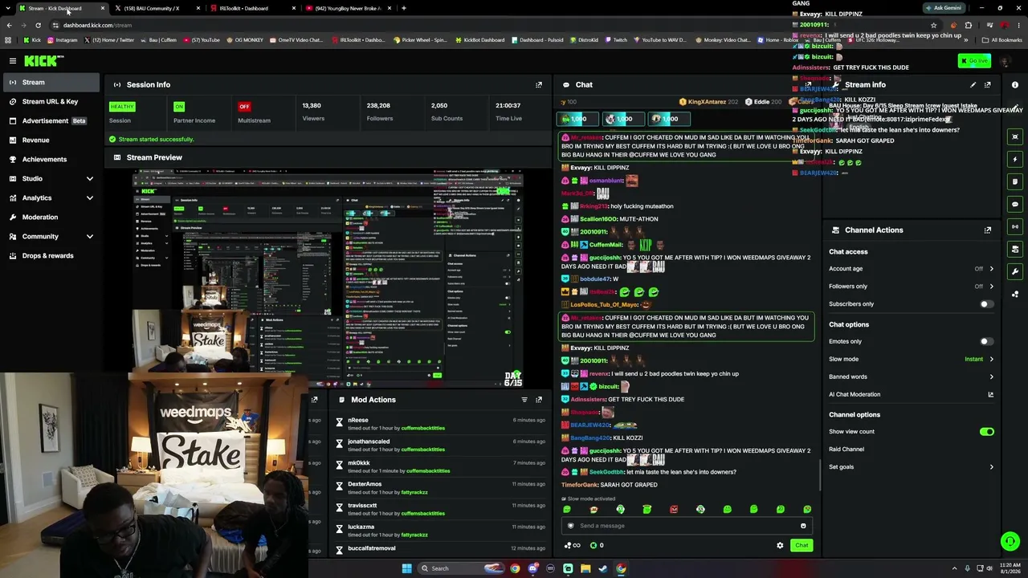Click green Chat send button
The width and height of the screenshot is (1028, 578).
(x=802, y=546)
